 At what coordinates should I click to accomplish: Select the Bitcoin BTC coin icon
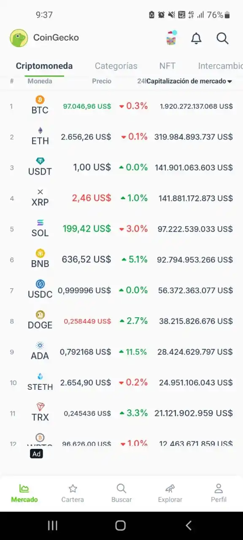(40, 100)
